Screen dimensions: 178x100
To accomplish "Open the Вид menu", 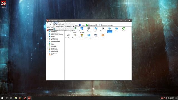I will pos(52,23).
